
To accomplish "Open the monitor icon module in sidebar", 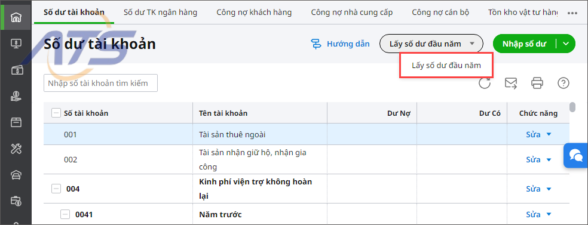I will click(16, 44).
